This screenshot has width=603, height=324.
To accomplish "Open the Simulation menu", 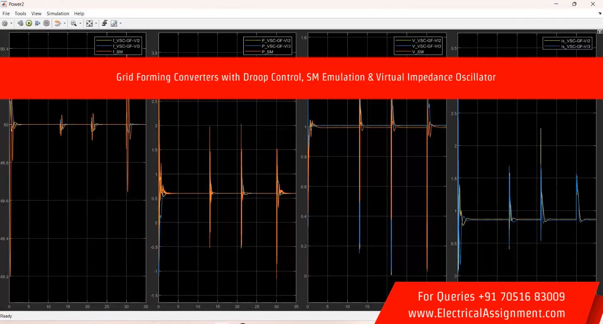I will (58, 14).
